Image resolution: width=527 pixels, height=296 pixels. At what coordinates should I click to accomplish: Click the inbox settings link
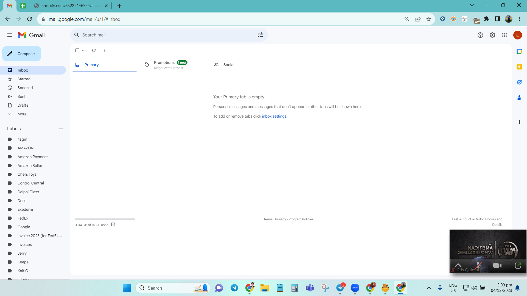pyautogui.click(x=274, y=116)
